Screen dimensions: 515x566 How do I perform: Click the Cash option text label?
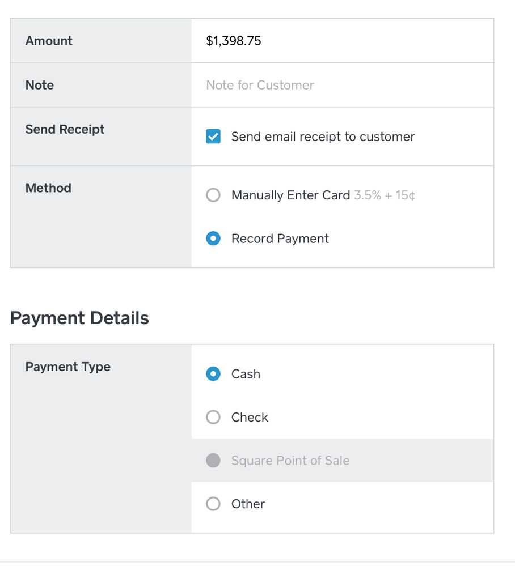(x=245, y=374)
